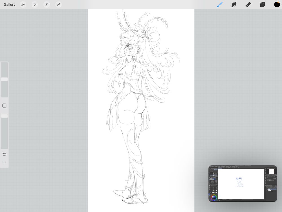The height and width of the screenshot is (212, 282).
Task: Undo the last stroke
Action: [4, 154]
